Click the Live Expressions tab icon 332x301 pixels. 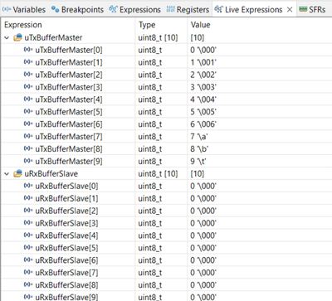pos(218,9)
